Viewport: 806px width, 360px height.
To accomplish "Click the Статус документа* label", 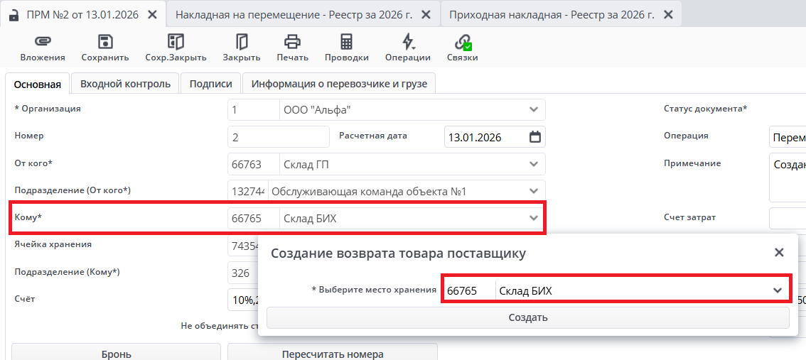I will point(705,109).
